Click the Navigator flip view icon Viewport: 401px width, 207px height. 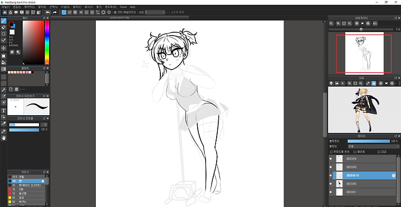[375, 23]
